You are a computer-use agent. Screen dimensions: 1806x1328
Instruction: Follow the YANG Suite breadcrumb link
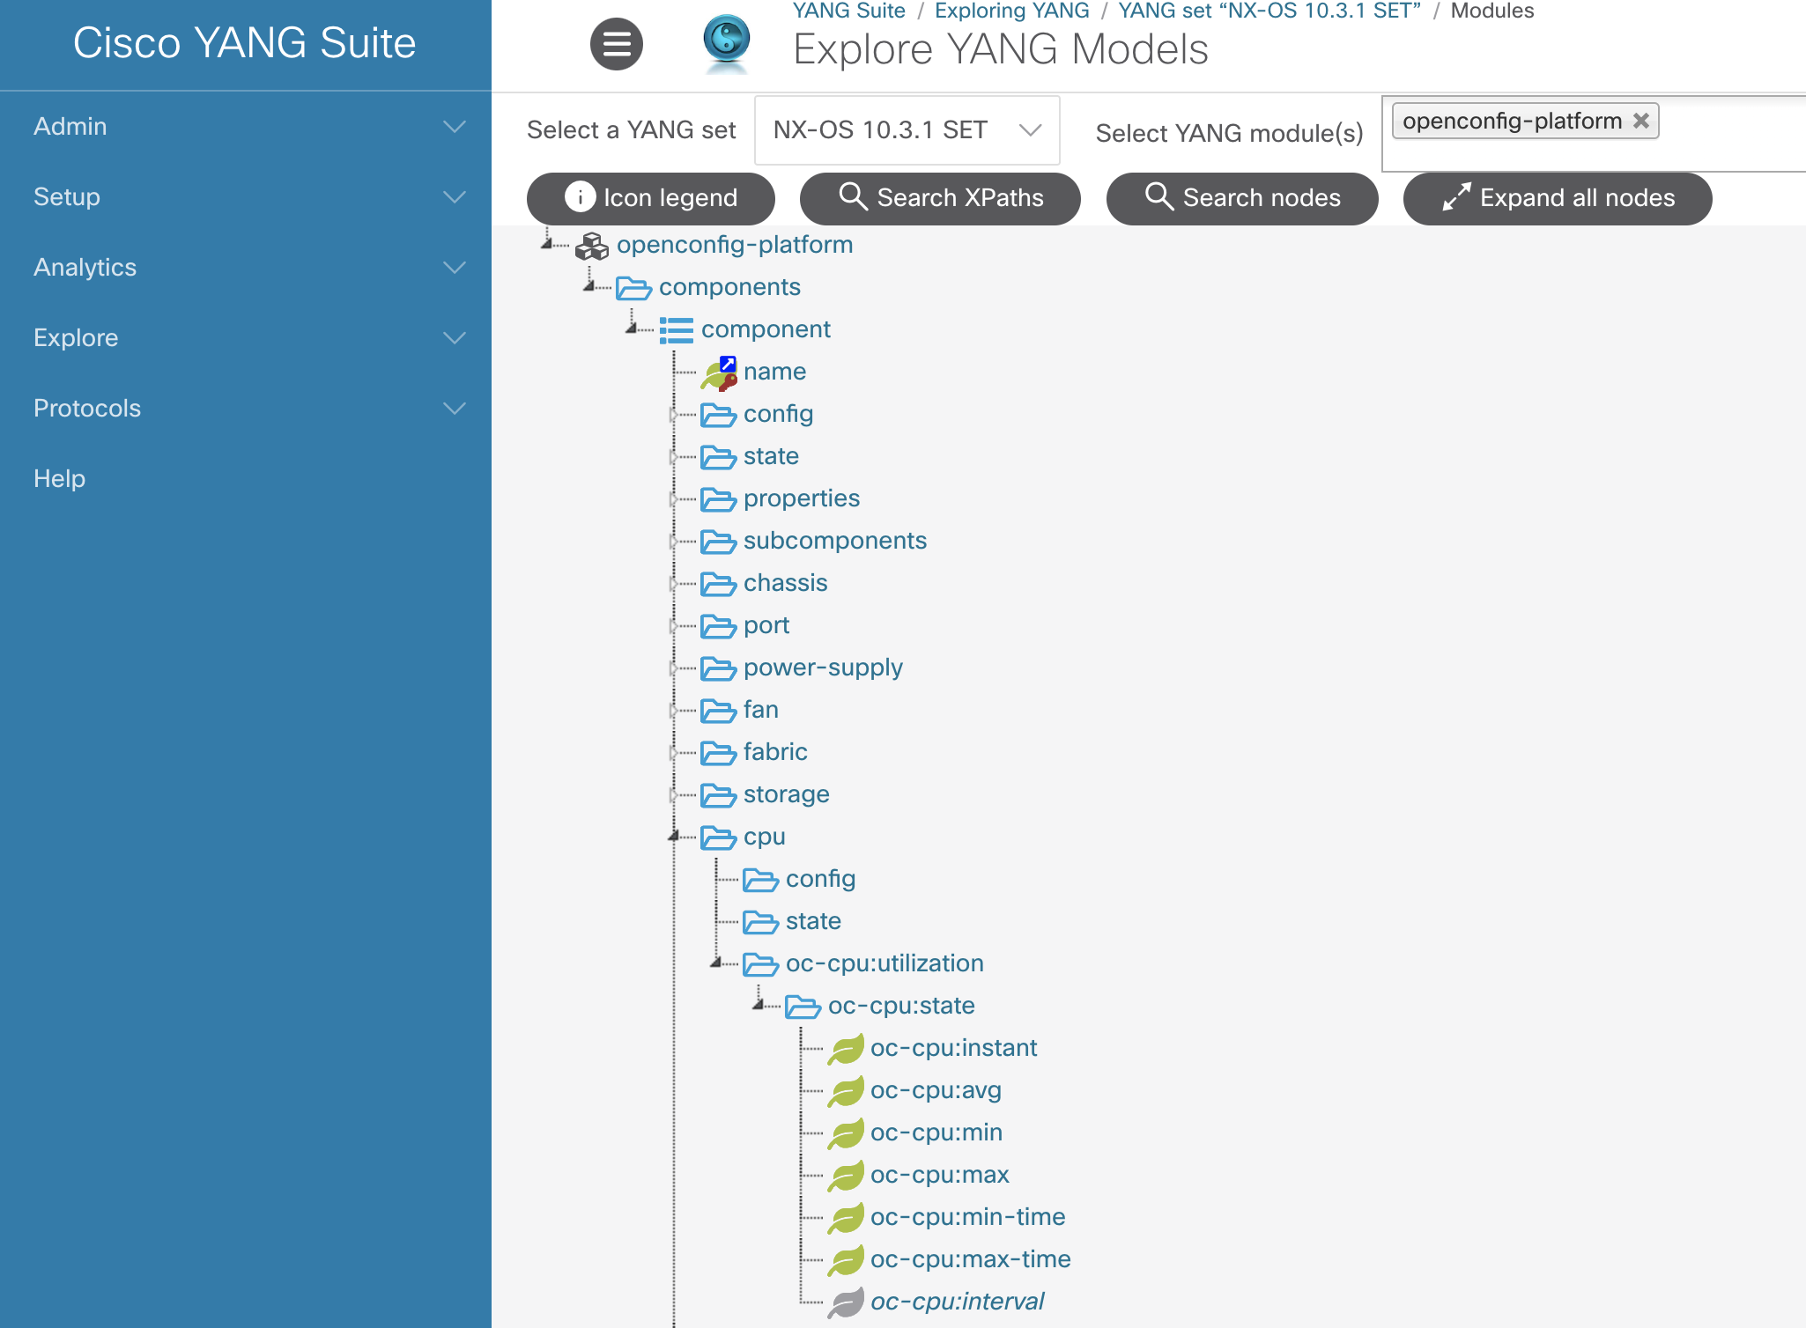(x=848, y=11)
